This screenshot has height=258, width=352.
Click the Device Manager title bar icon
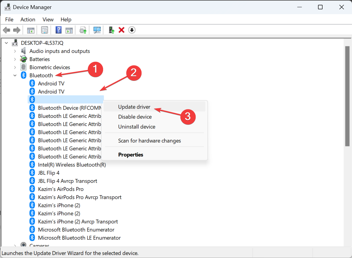[x=8, y=7]
